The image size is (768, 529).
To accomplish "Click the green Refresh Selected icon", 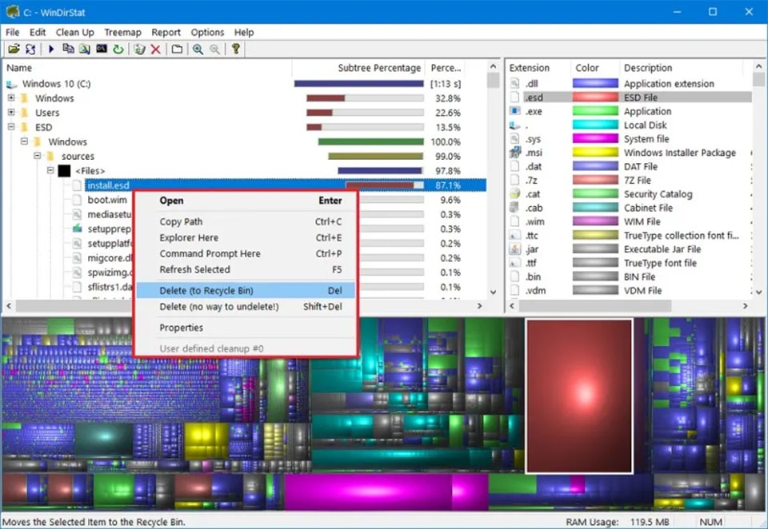I will [118, 49].
